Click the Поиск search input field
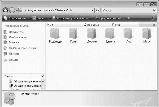The height and width of the screenshot is (107, 159). pyautogui.click(x=127, y=10)
